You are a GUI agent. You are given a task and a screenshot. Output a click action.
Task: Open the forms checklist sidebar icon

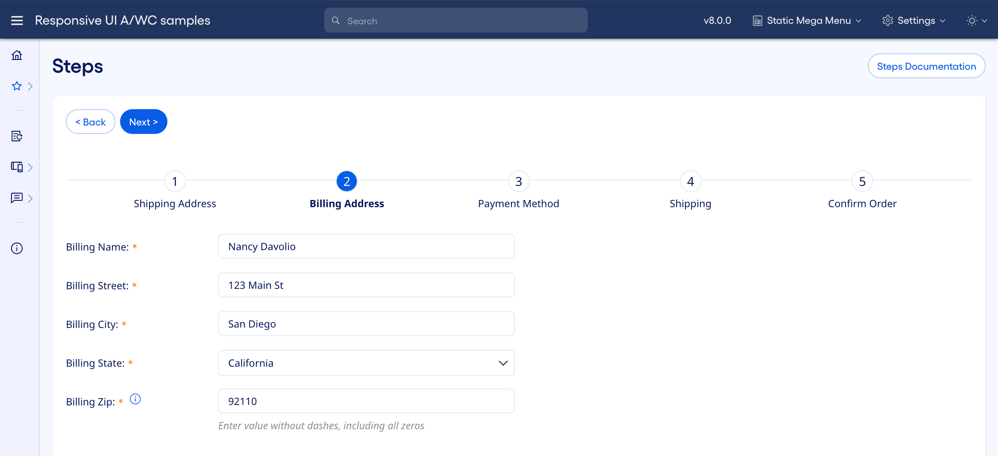click(17, 136)
